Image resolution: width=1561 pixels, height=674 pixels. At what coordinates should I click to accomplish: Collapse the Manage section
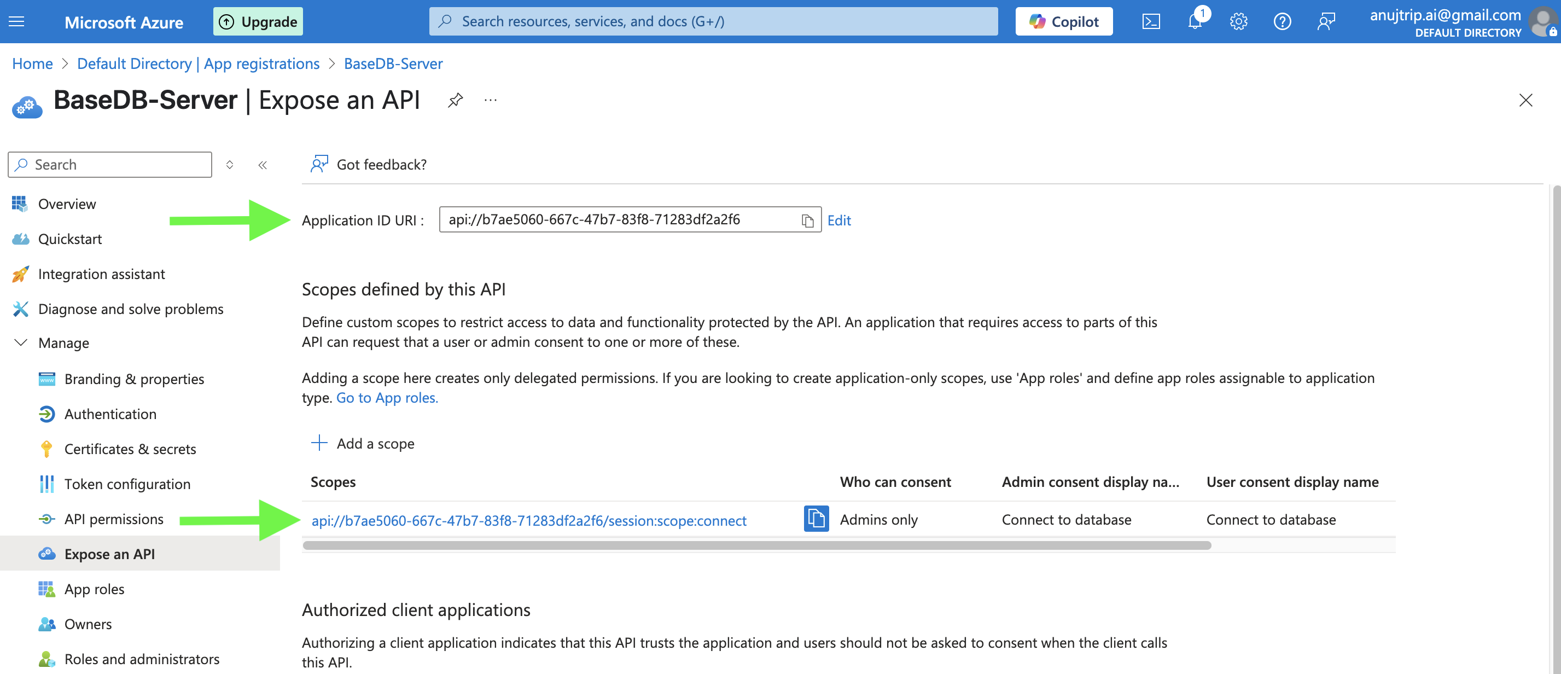coord(21,343)
